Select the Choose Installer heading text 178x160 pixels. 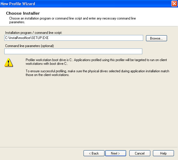coord(23,13)
